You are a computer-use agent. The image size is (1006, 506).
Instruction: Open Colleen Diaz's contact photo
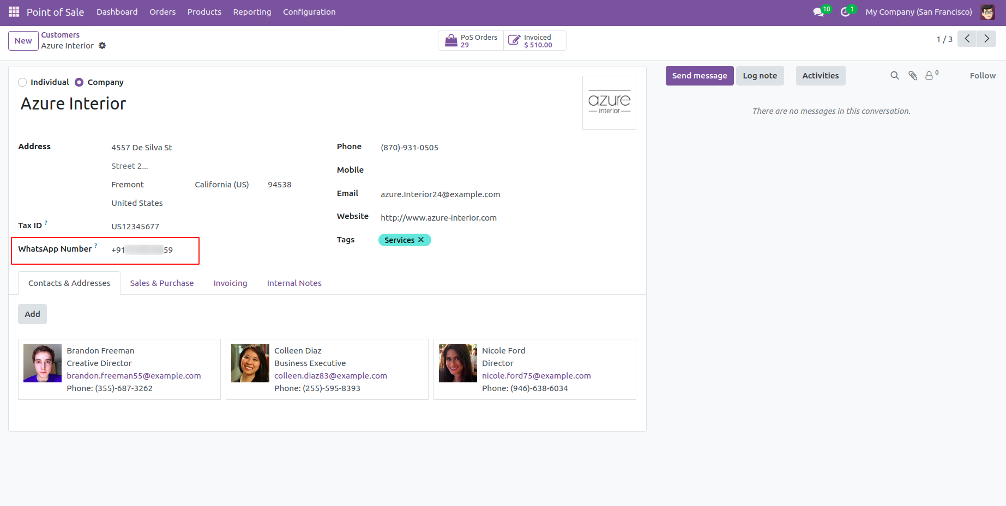(x=250, y=363)
